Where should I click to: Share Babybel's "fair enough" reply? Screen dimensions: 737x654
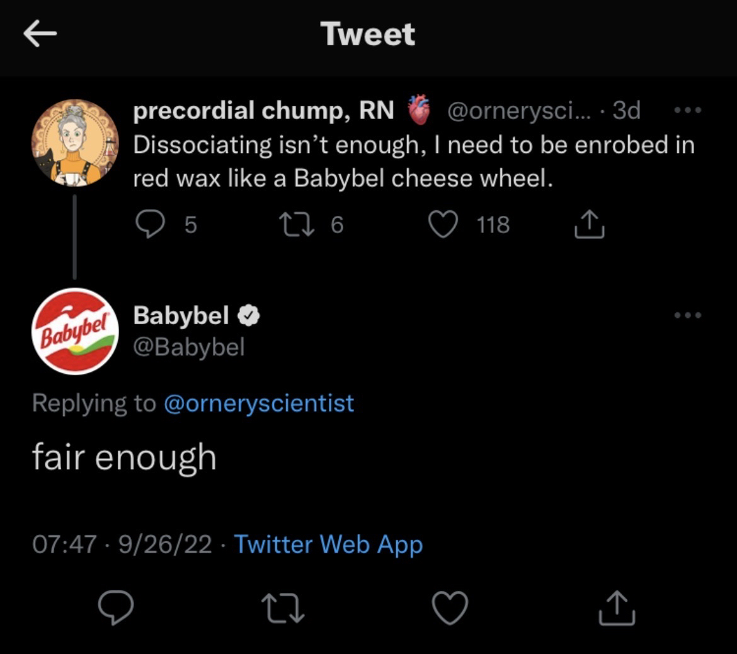(617, 608)
